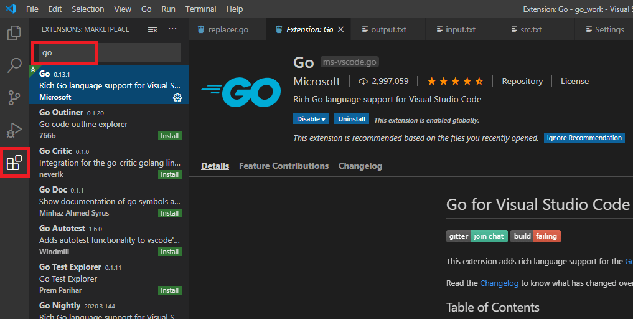This screenshot has width=633, height=319.
Task: Click Ignore Recommendation button
Action: click(584, 138)
